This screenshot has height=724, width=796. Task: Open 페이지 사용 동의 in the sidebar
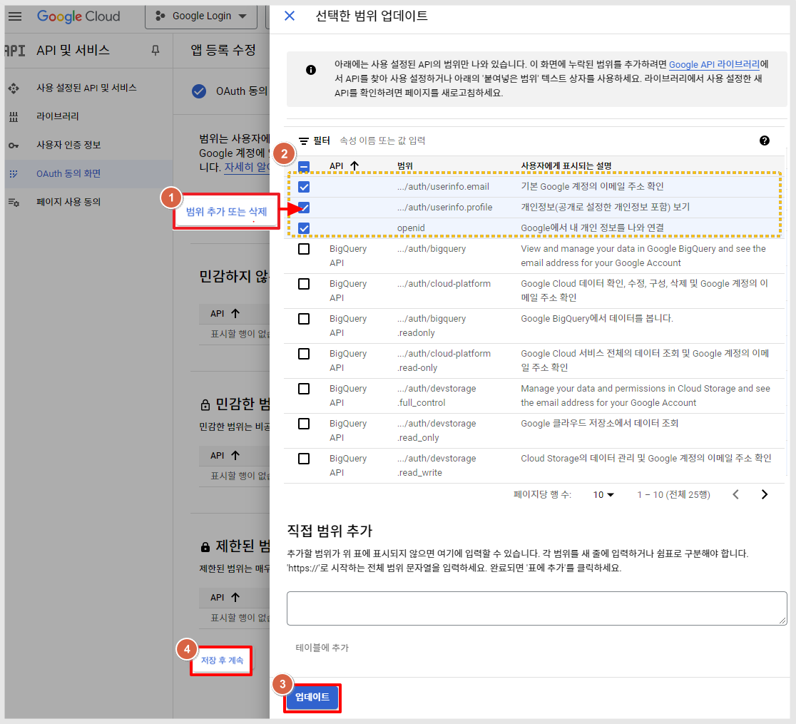point(68,202)
